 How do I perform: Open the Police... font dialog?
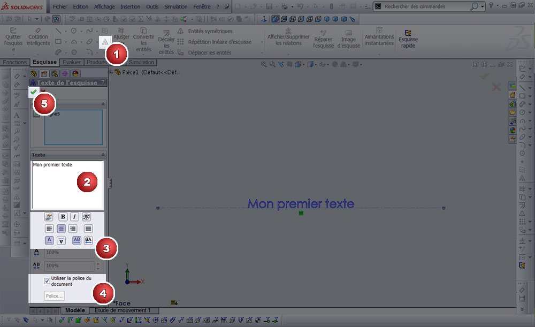(x=54, y=296)
